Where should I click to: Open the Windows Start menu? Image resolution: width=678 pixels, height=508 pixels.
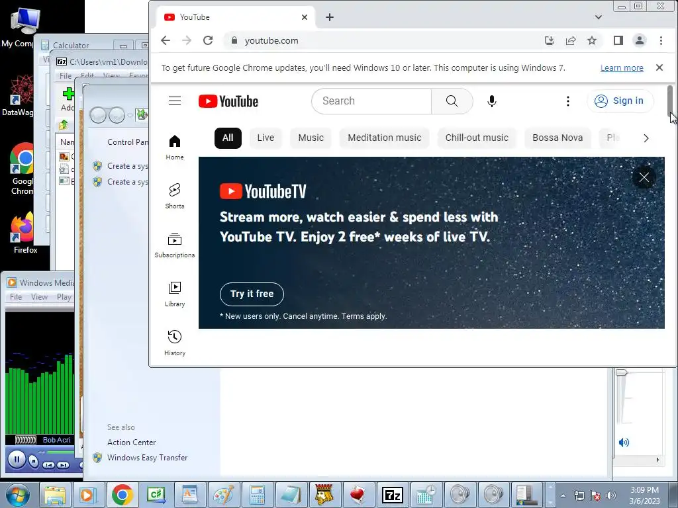click(17, 495)
